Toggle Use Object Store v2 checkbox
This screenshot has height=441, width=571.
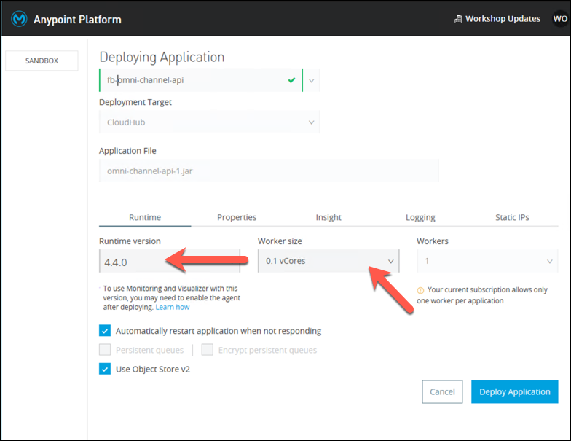[x=105, y=369]
